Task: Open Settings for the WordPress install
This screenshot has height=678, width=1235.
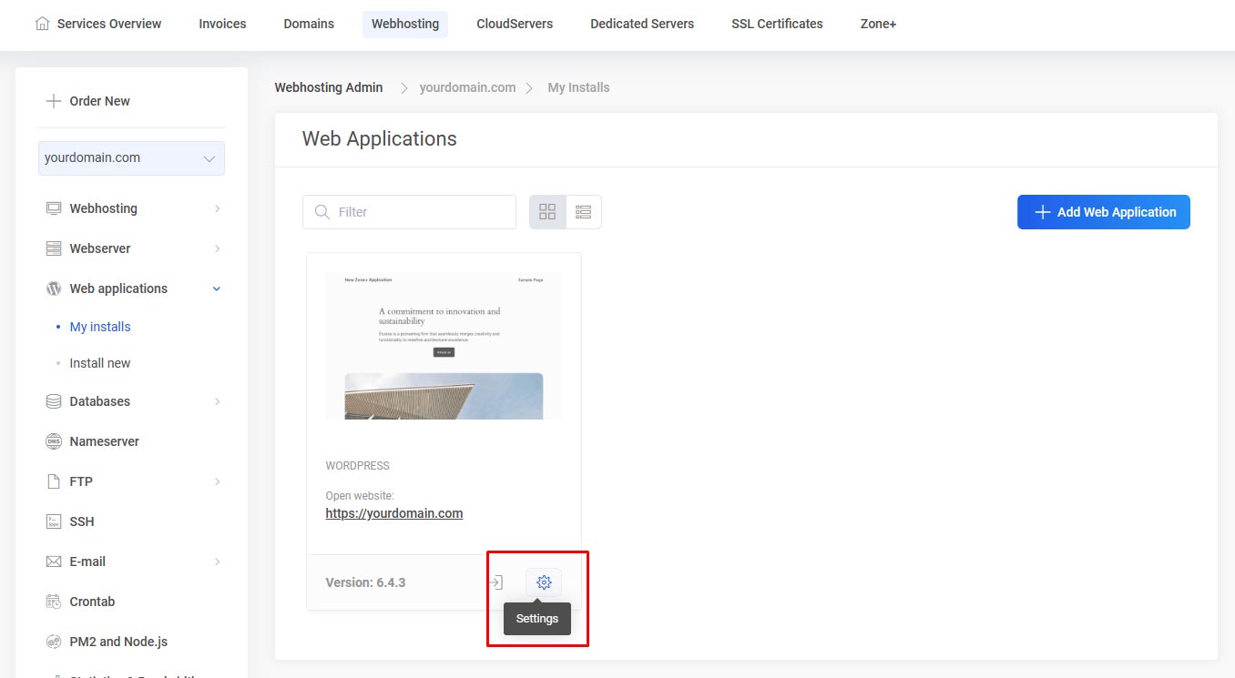Action: [x=544, y=582]
